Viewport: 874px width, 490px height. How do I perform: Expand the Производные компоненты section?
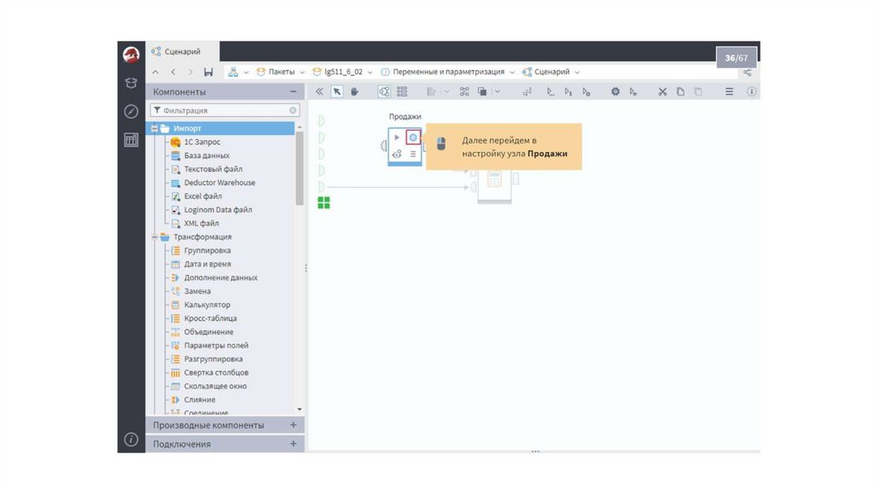tap(293, 425)
